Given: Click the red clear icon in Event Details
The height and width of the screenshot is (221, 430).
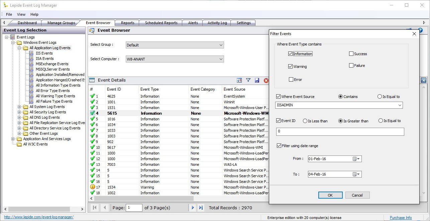Looking at the screenshot, I should [266, 80].
